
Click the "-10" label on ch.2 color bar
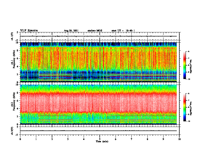[x=188, y=121]
